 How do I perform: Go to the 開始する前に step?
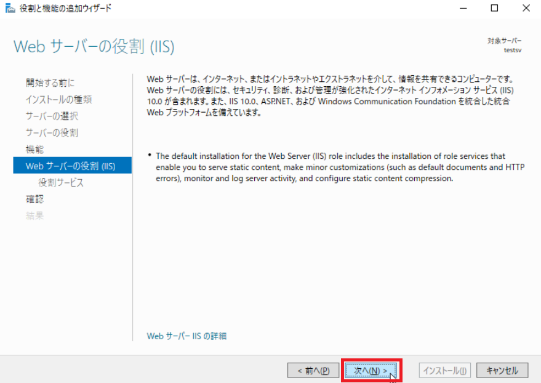point(50,83)
